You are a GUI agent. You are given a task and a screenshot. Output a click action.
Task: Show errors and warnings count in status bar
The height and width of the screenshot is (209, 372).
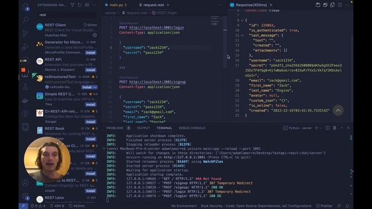pyautogui.click(x=38, y=206)
